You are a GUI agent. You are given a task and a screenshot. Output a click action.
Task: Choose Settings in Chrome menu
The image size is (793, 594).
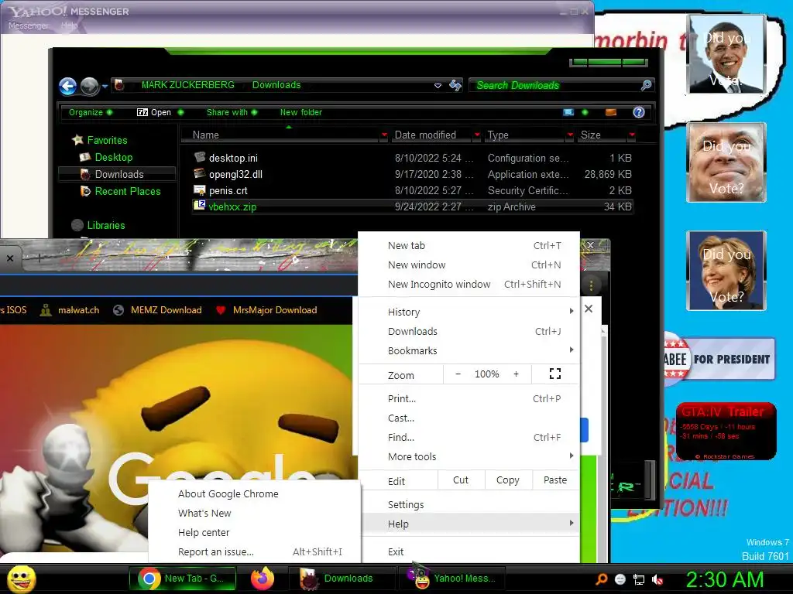469,504
